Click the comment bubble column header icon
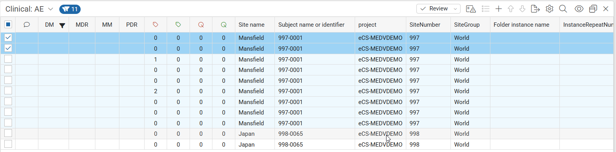Viewport: 616px width, 152px height. coord(27,25)
